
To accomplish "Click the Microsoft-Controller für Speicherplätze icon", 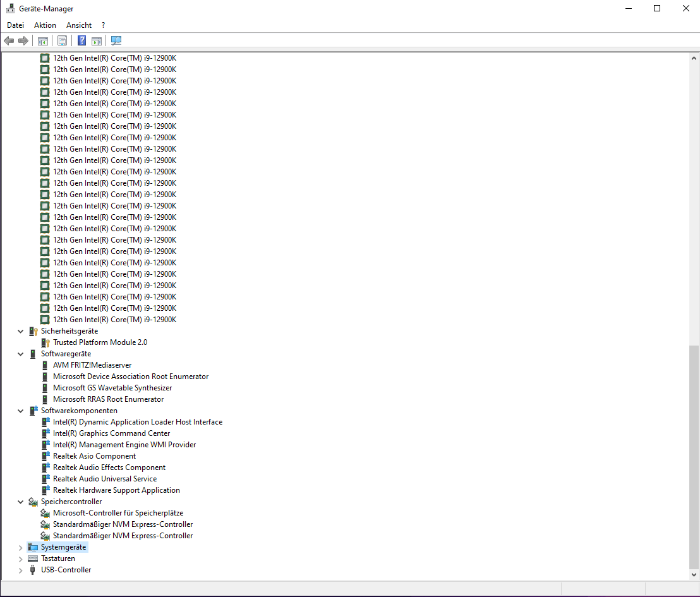I will coord(45,513).
